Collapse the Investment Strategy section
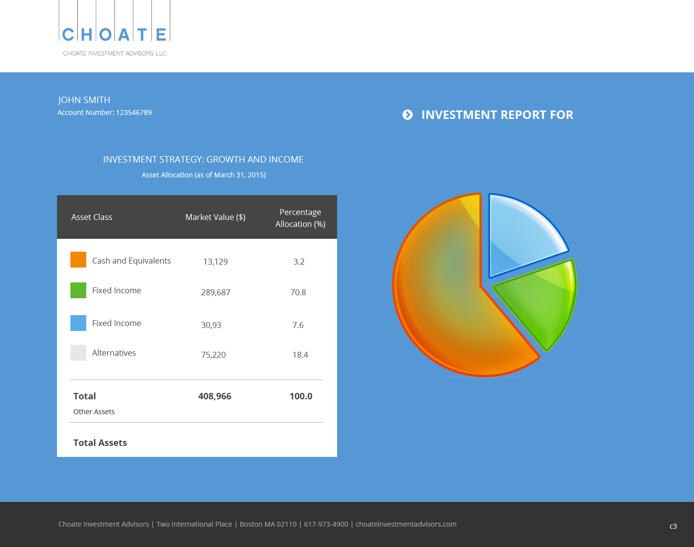 [203, 159]
